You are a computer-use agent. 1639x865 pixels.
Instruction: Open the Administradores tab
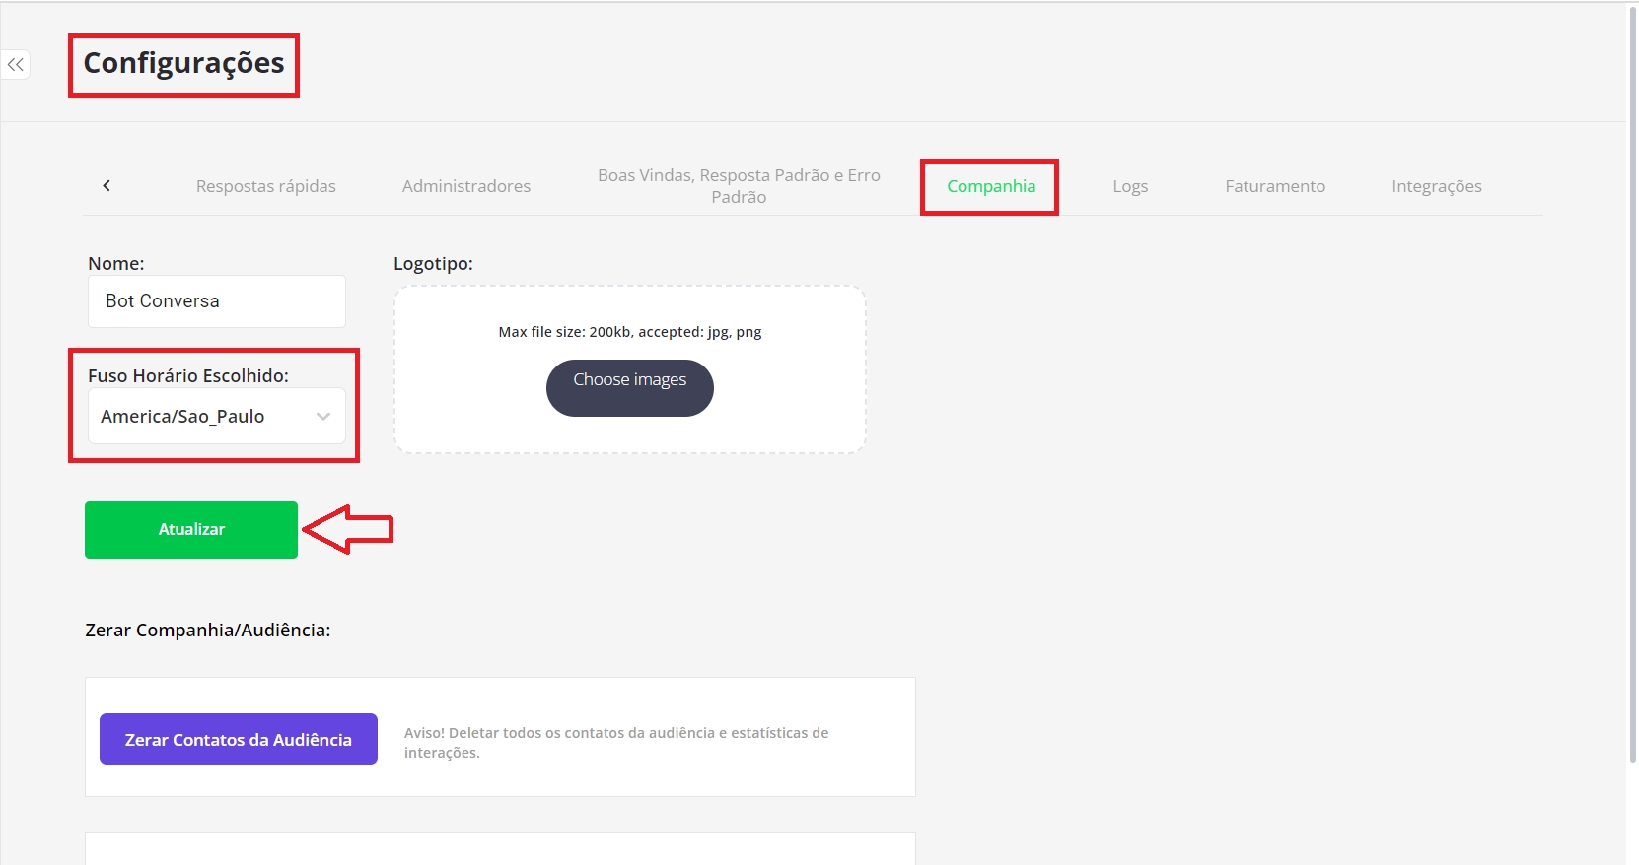click(x=465, y=186)
